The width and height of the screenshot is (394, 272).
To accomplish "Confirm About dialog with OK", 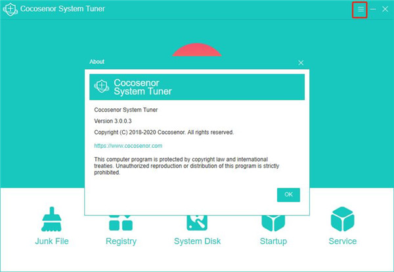I will tap(288, 194).
